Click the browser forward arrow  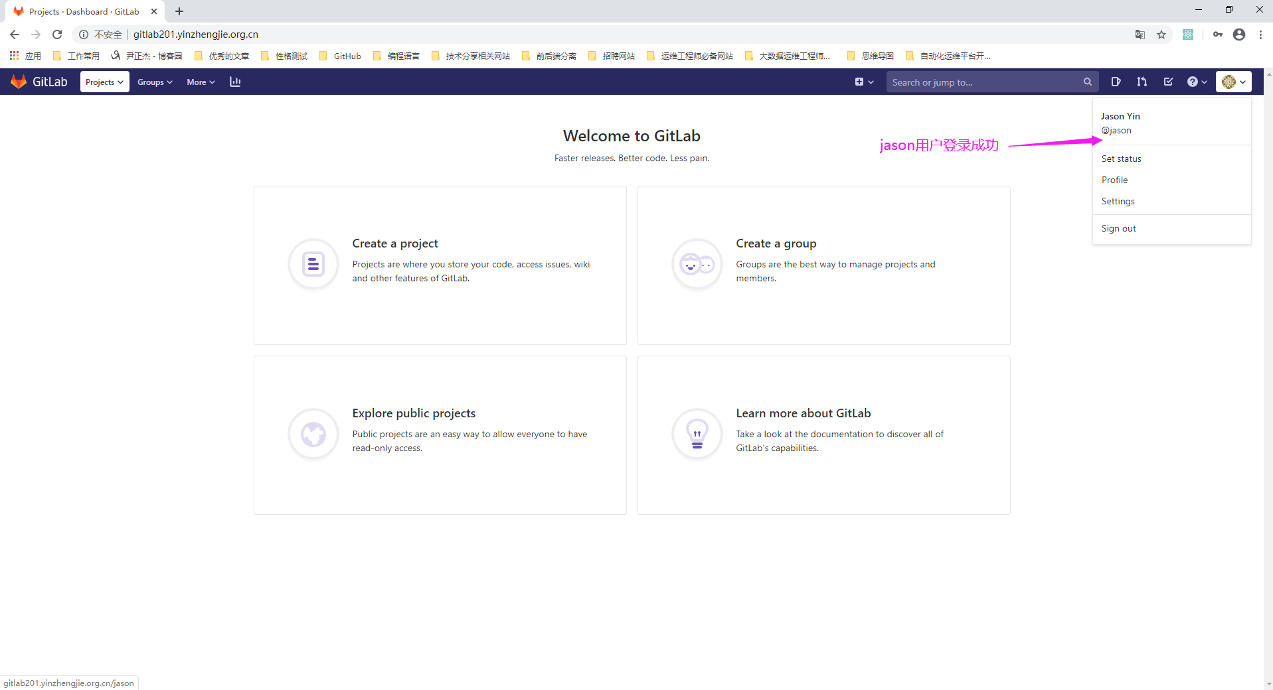(x=36, y=34)
